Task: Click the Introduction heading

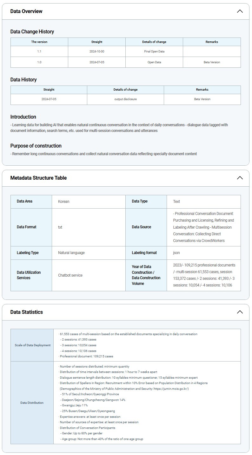Action: click(23, 117)
